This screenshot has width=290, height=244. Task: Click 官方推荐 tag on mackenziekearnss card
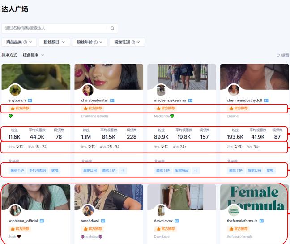pos(165,108)
